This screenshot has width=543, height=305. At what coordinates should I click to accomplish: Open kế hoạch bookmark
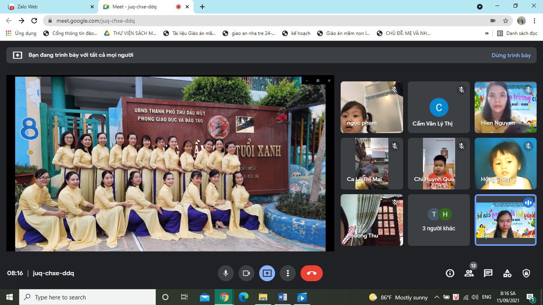297,33
